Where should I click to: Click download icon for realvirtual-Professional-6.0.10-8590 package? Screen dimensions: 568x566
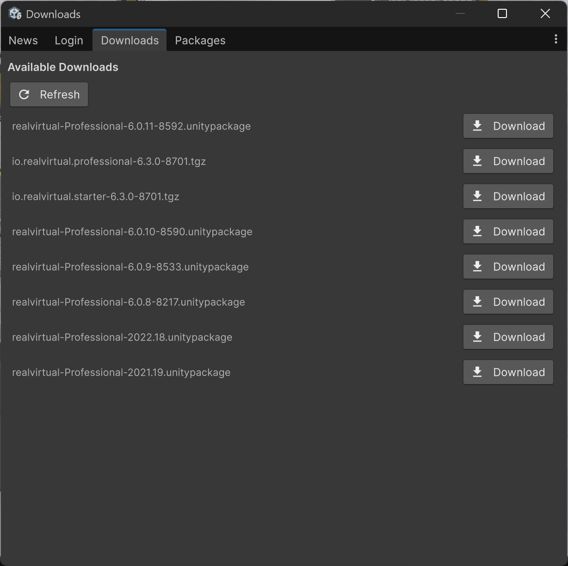pos(477,232)
